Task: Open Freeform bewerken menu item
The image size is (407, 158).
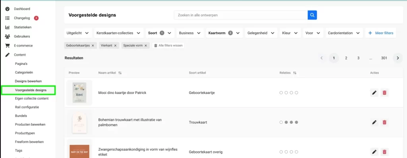Action: pyautogui.click(x=29, y=142)
